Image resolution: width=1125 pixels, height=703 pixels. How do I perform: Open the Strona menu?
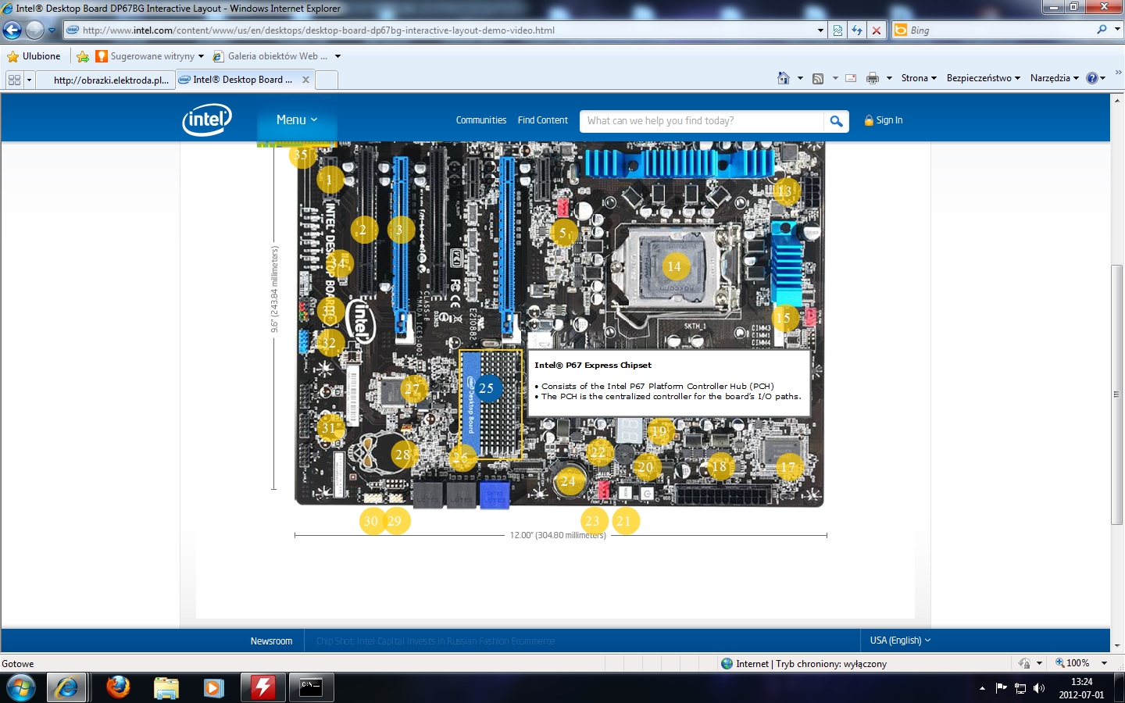919,78
